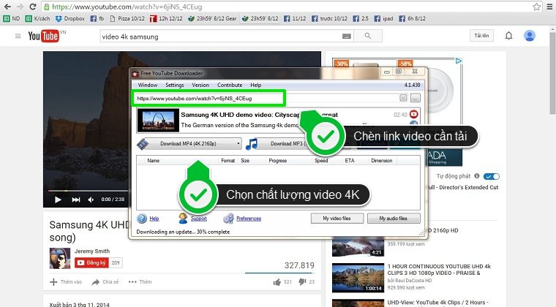Toggle the Tự động phát autoplay switch
This screenshot has height=307, width=556.
click(492, 176)
